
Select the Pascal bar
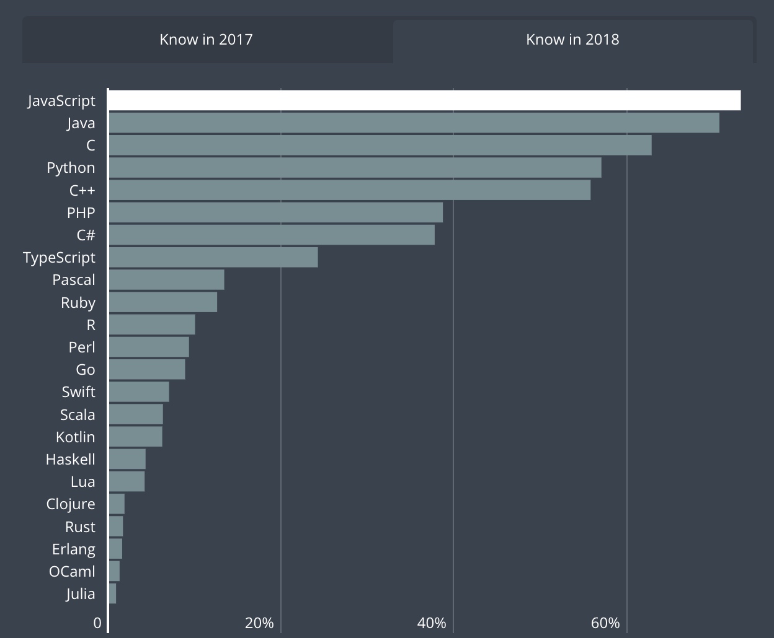point(166,280)
